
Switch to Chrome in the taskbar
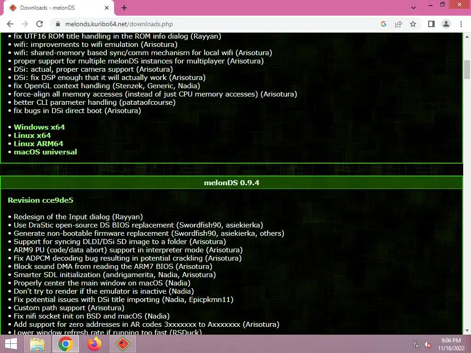[x=66, y=344]
